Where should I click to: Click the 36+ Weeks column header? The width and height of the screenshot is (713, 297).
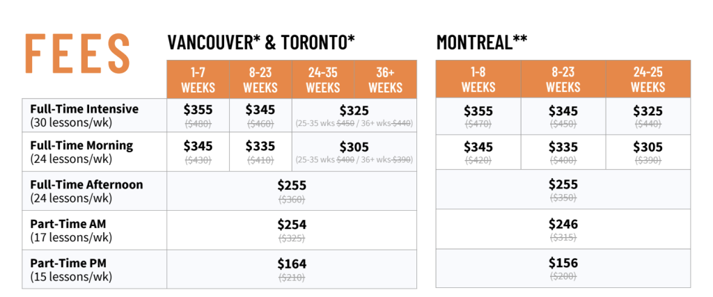pos(385,79)
